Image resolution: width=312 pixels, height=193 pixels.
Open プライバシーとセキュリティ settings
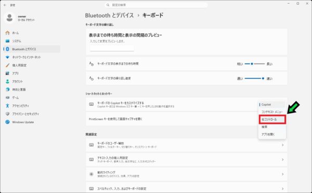coord(32,114)
